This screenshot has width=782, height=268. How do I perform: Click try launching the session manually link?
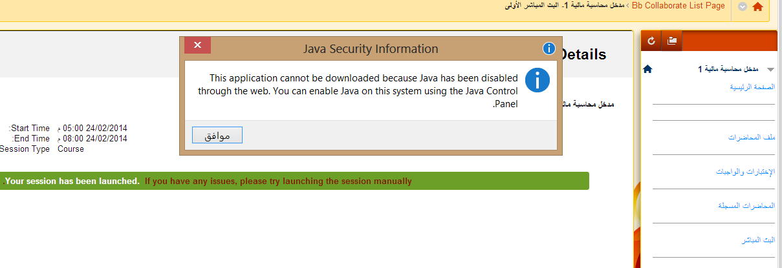tap(278, 181)
